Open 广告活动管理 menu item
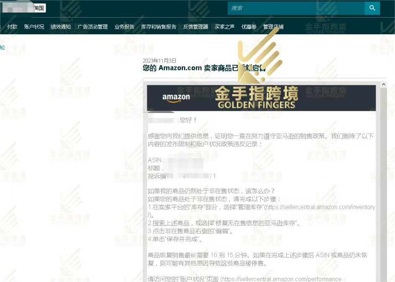Viewport: 395px width, 282px height. [x=92, y=27]
